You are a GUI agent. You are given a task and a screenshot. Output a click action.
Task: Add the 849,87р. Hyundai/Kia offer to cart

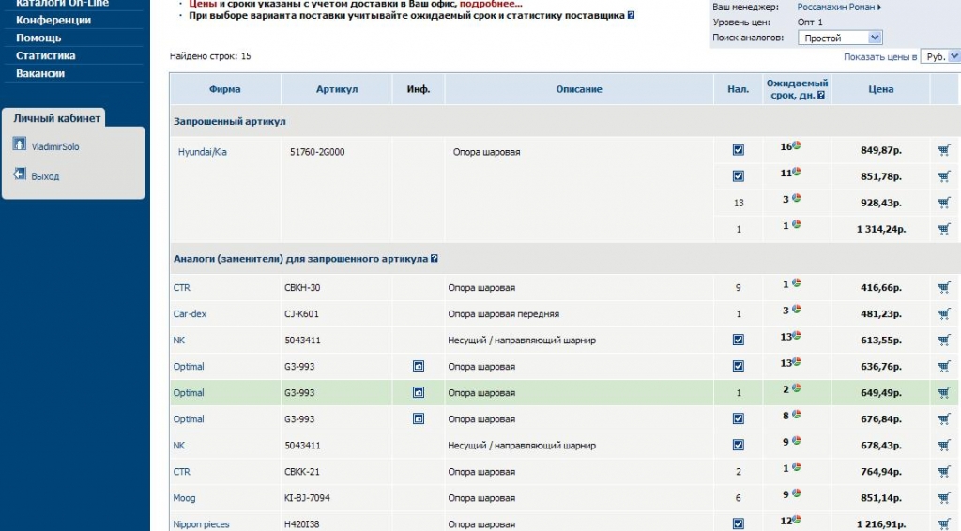pyautogui.click(x=943, y=150)
